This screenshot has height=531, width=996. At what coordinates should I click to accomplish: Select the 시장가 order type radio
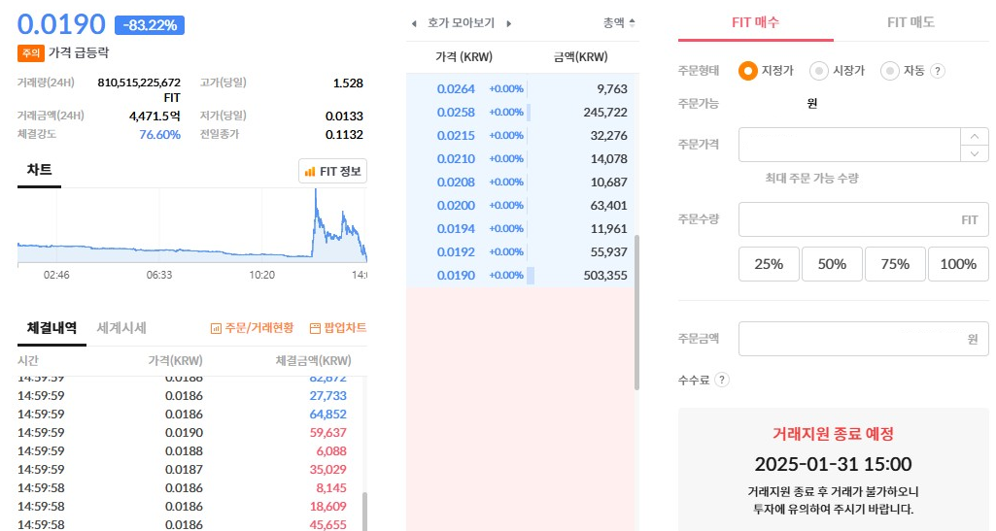[819, 71]
